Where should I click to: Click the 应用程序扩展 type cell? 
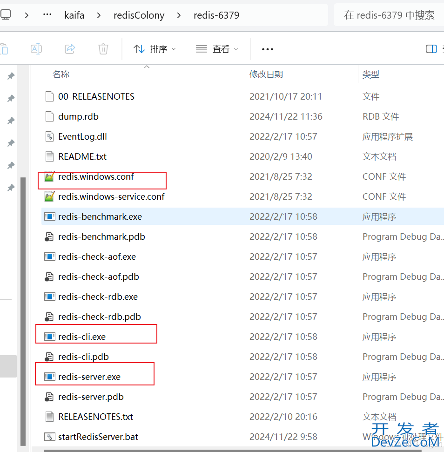388,136
